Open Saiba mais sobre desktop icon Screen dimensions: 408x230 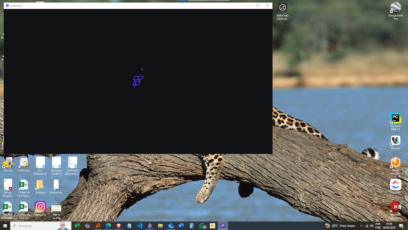[x=283, y=11]
